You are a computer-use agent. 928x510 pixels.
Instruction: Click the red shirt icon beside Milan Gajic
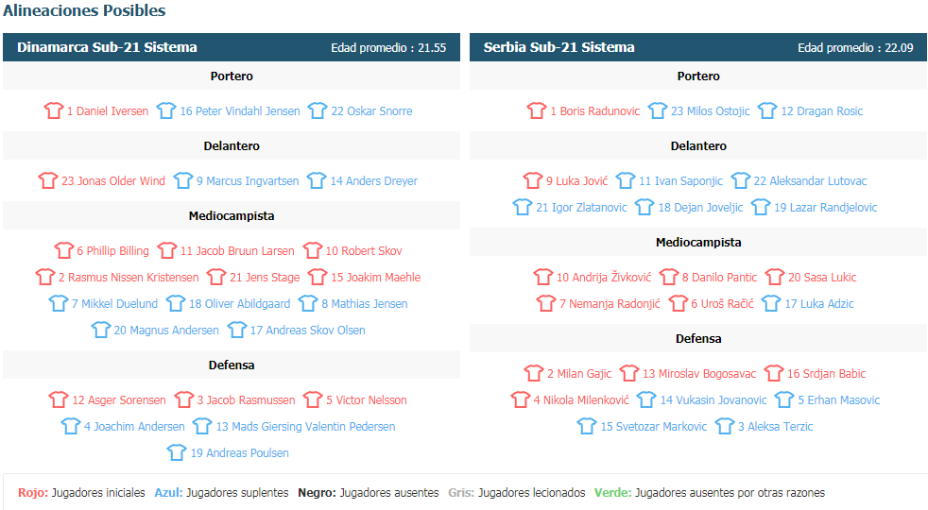tap(533, 373)
